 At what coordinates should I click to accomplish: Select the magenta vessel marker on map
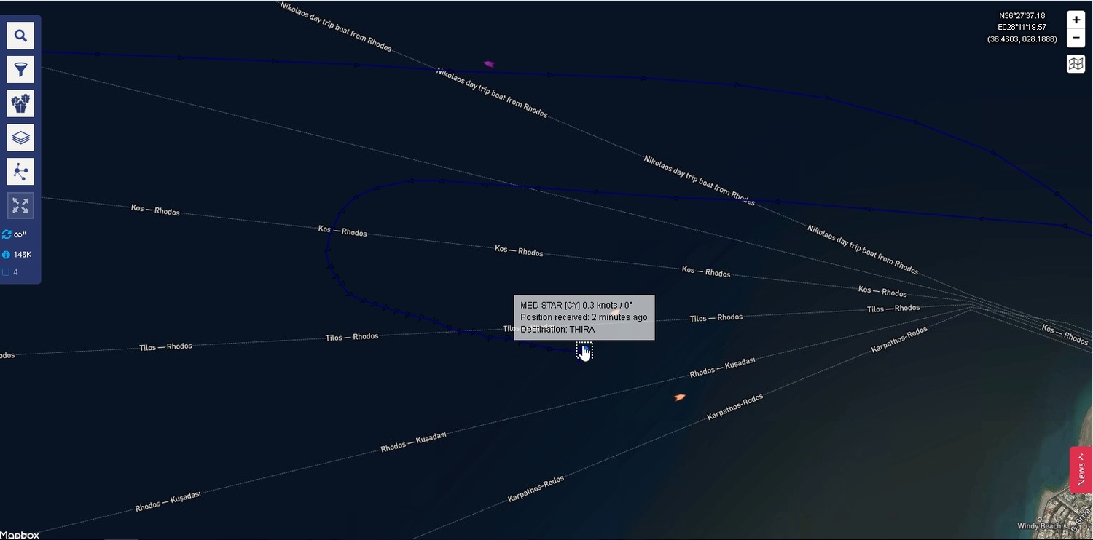(x=489, y=64)
